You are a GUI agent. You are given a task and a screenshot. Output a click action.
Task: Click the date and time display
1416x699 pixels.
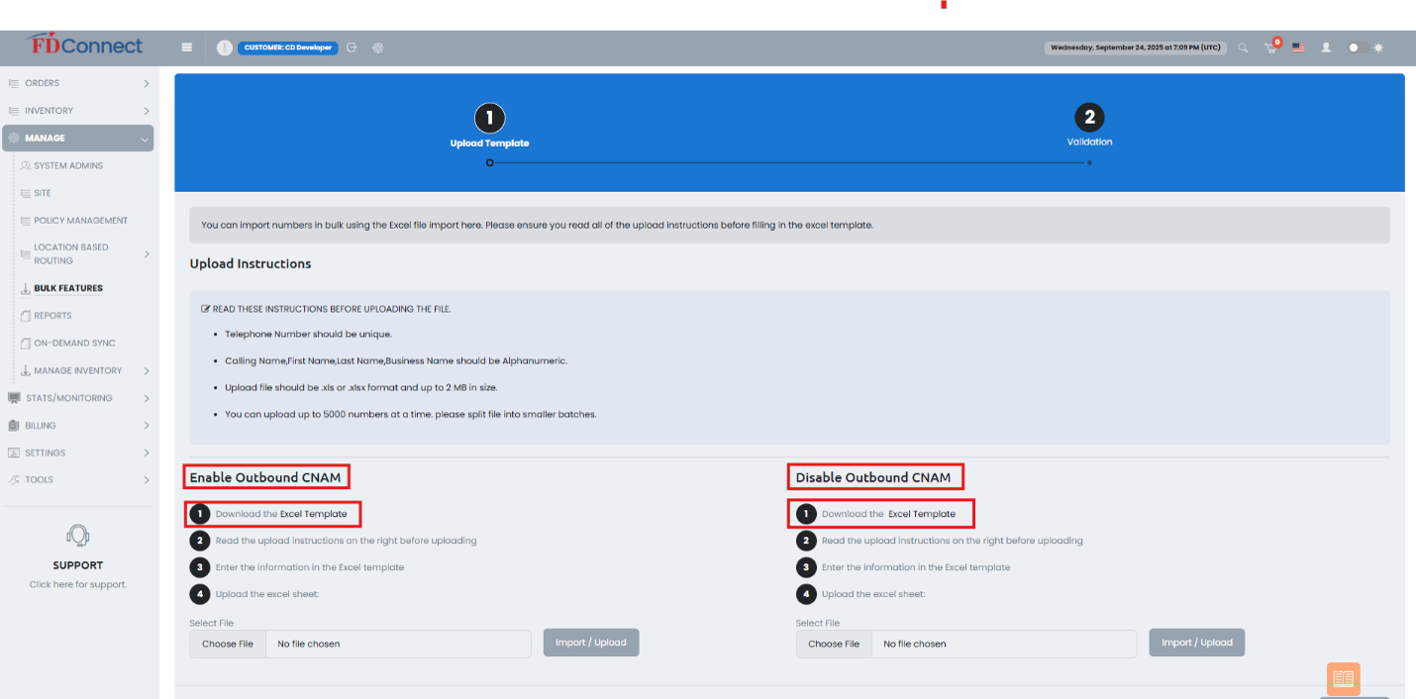[x=1136, y=48]
